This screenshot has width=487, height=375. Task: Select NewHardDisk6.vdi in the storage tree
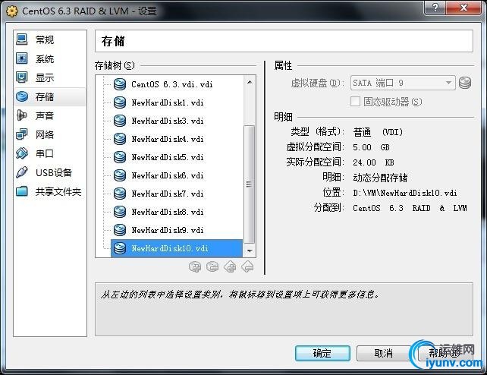177,175
